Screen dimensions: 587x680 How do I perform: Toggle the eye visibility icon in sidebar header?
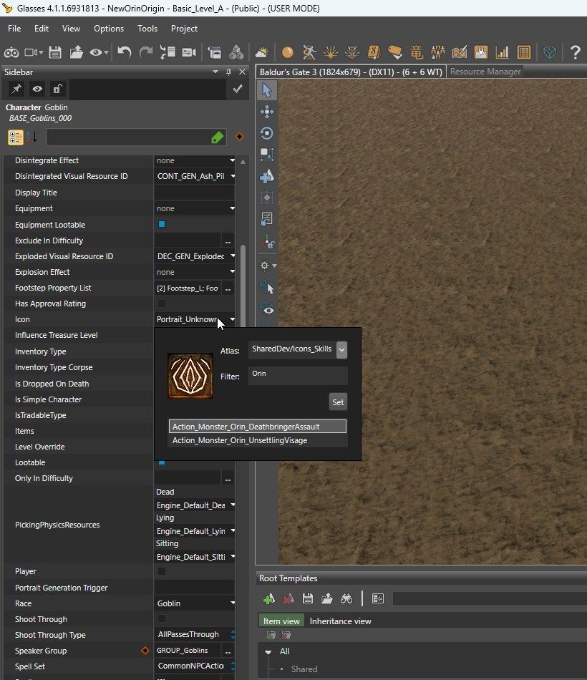(x=37, y=89)
